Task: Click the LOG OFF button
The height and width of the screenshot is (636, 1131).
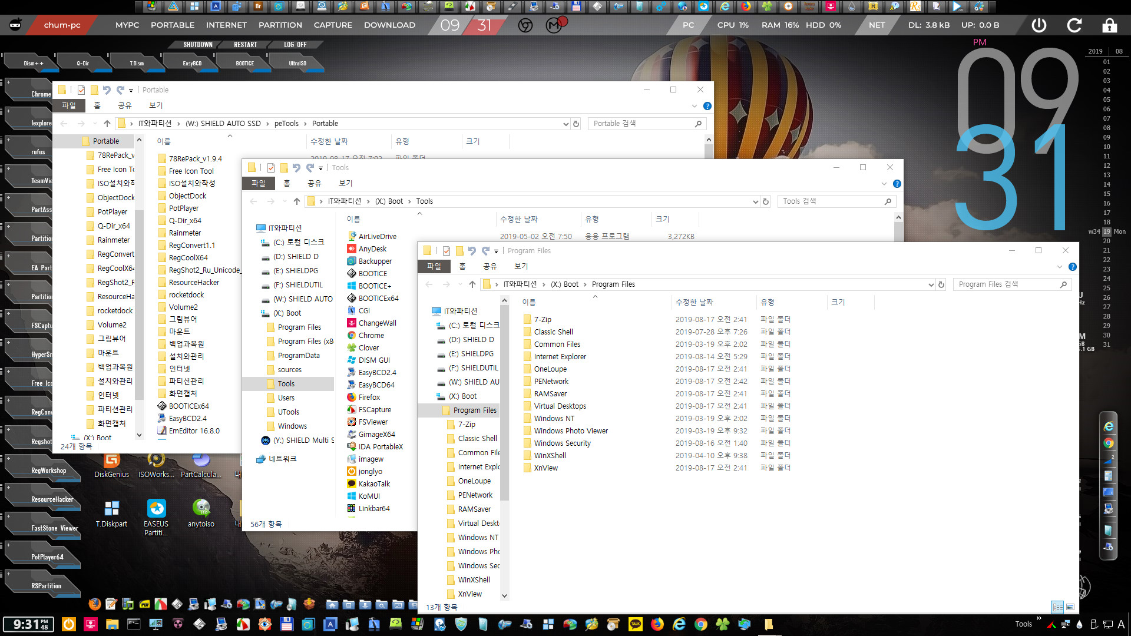Action: (x=295, y=45)
